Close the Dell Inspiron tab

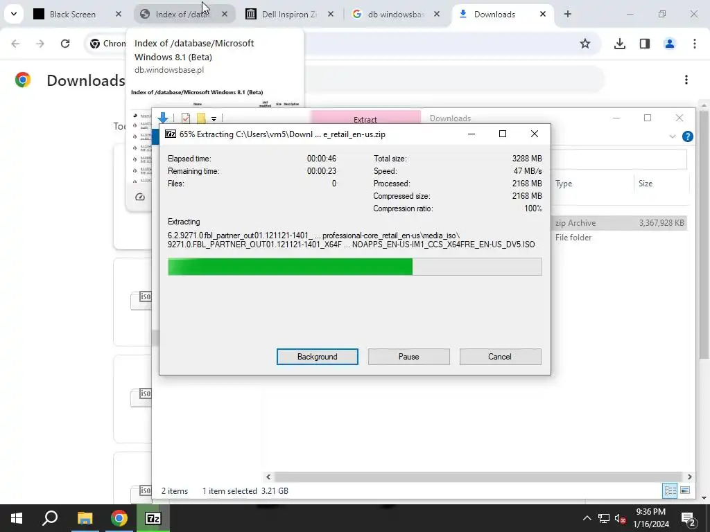331,15
